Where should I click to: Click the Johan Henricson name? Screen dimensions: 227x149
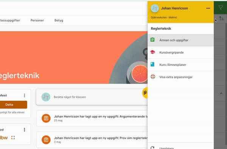(x=174, y=8)
